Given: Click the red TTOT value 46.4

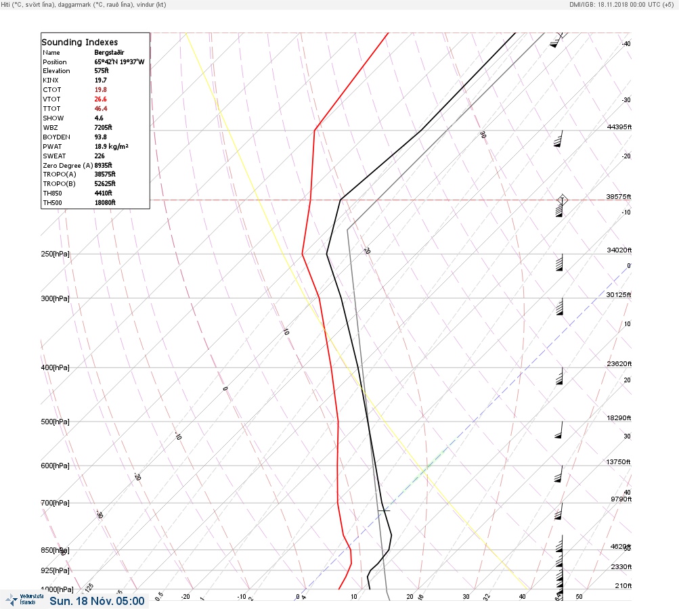Looking at the screenshot, I should pyautogui.click(x=101, y=109).
